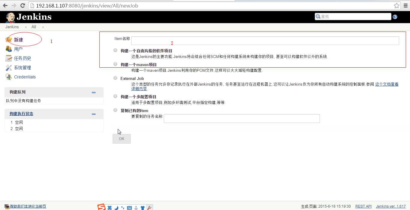Open the soft keyboard icon on IME bar
This screenshot has width=410, height=210.
pyautogui.click(x=129, y=208)
